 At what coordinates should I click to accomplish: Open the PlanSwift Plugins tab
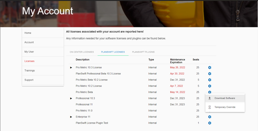[x=143, y=52]
